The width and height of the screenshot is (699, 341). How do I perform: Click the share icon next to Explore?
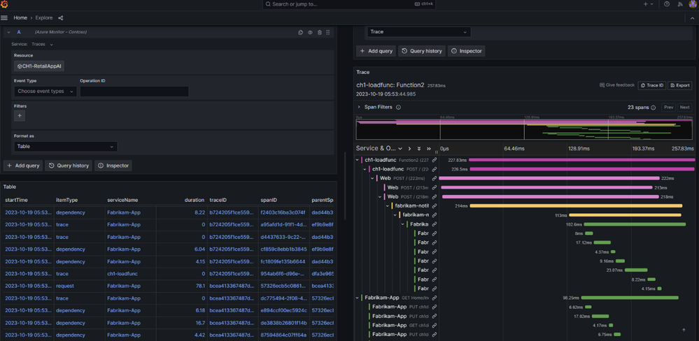[x=60, y=17]
